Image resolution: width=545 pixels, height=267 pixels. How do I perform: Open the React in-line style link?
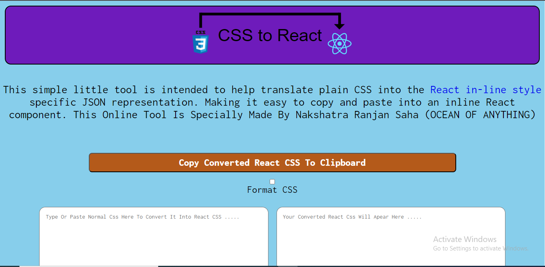[x=486, y=90]
